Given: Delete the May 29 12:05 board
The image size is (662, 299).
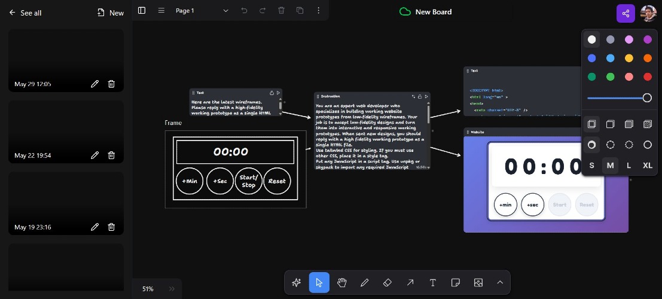Looking at the screenshot, I should pyautogui.click(x=111, y=84).
